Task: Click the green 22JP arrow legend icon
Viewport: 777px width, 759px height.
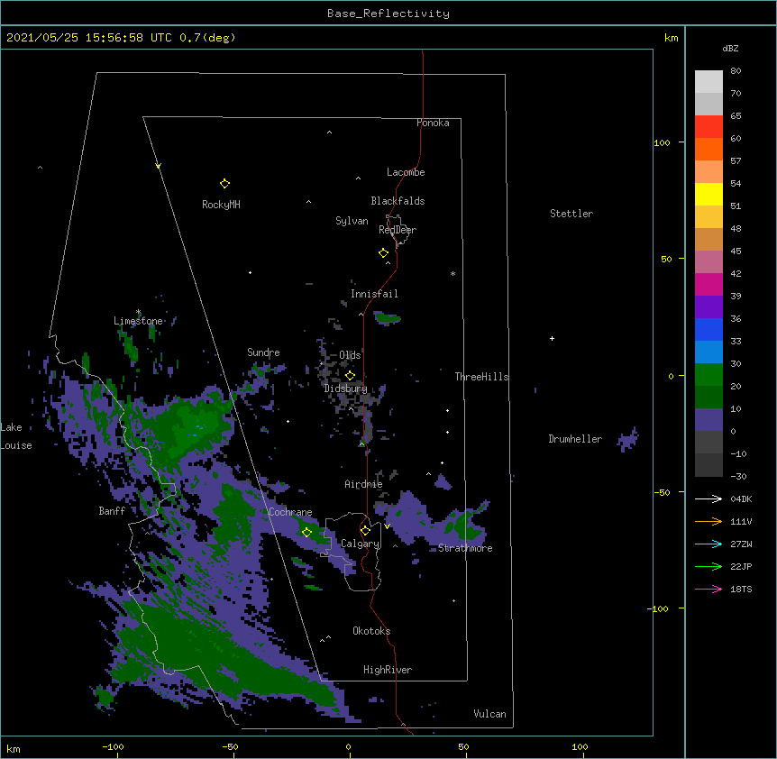Action: [708, 566]
